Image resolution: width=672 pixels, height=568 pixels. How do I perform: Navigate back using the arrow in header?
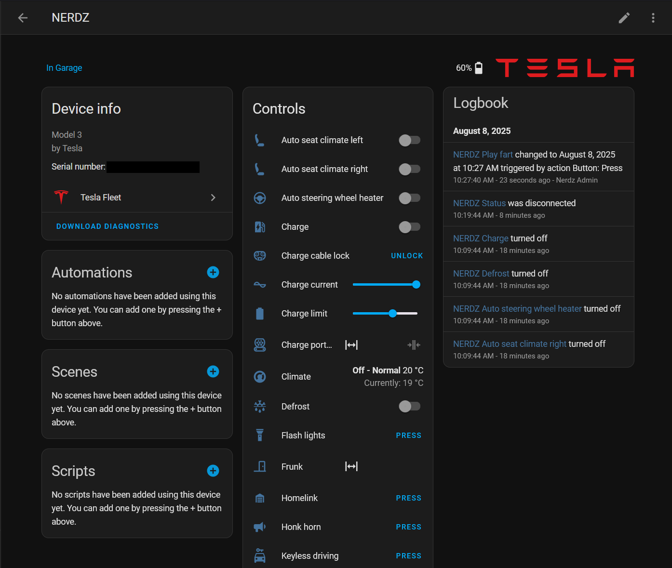[23, 17]
